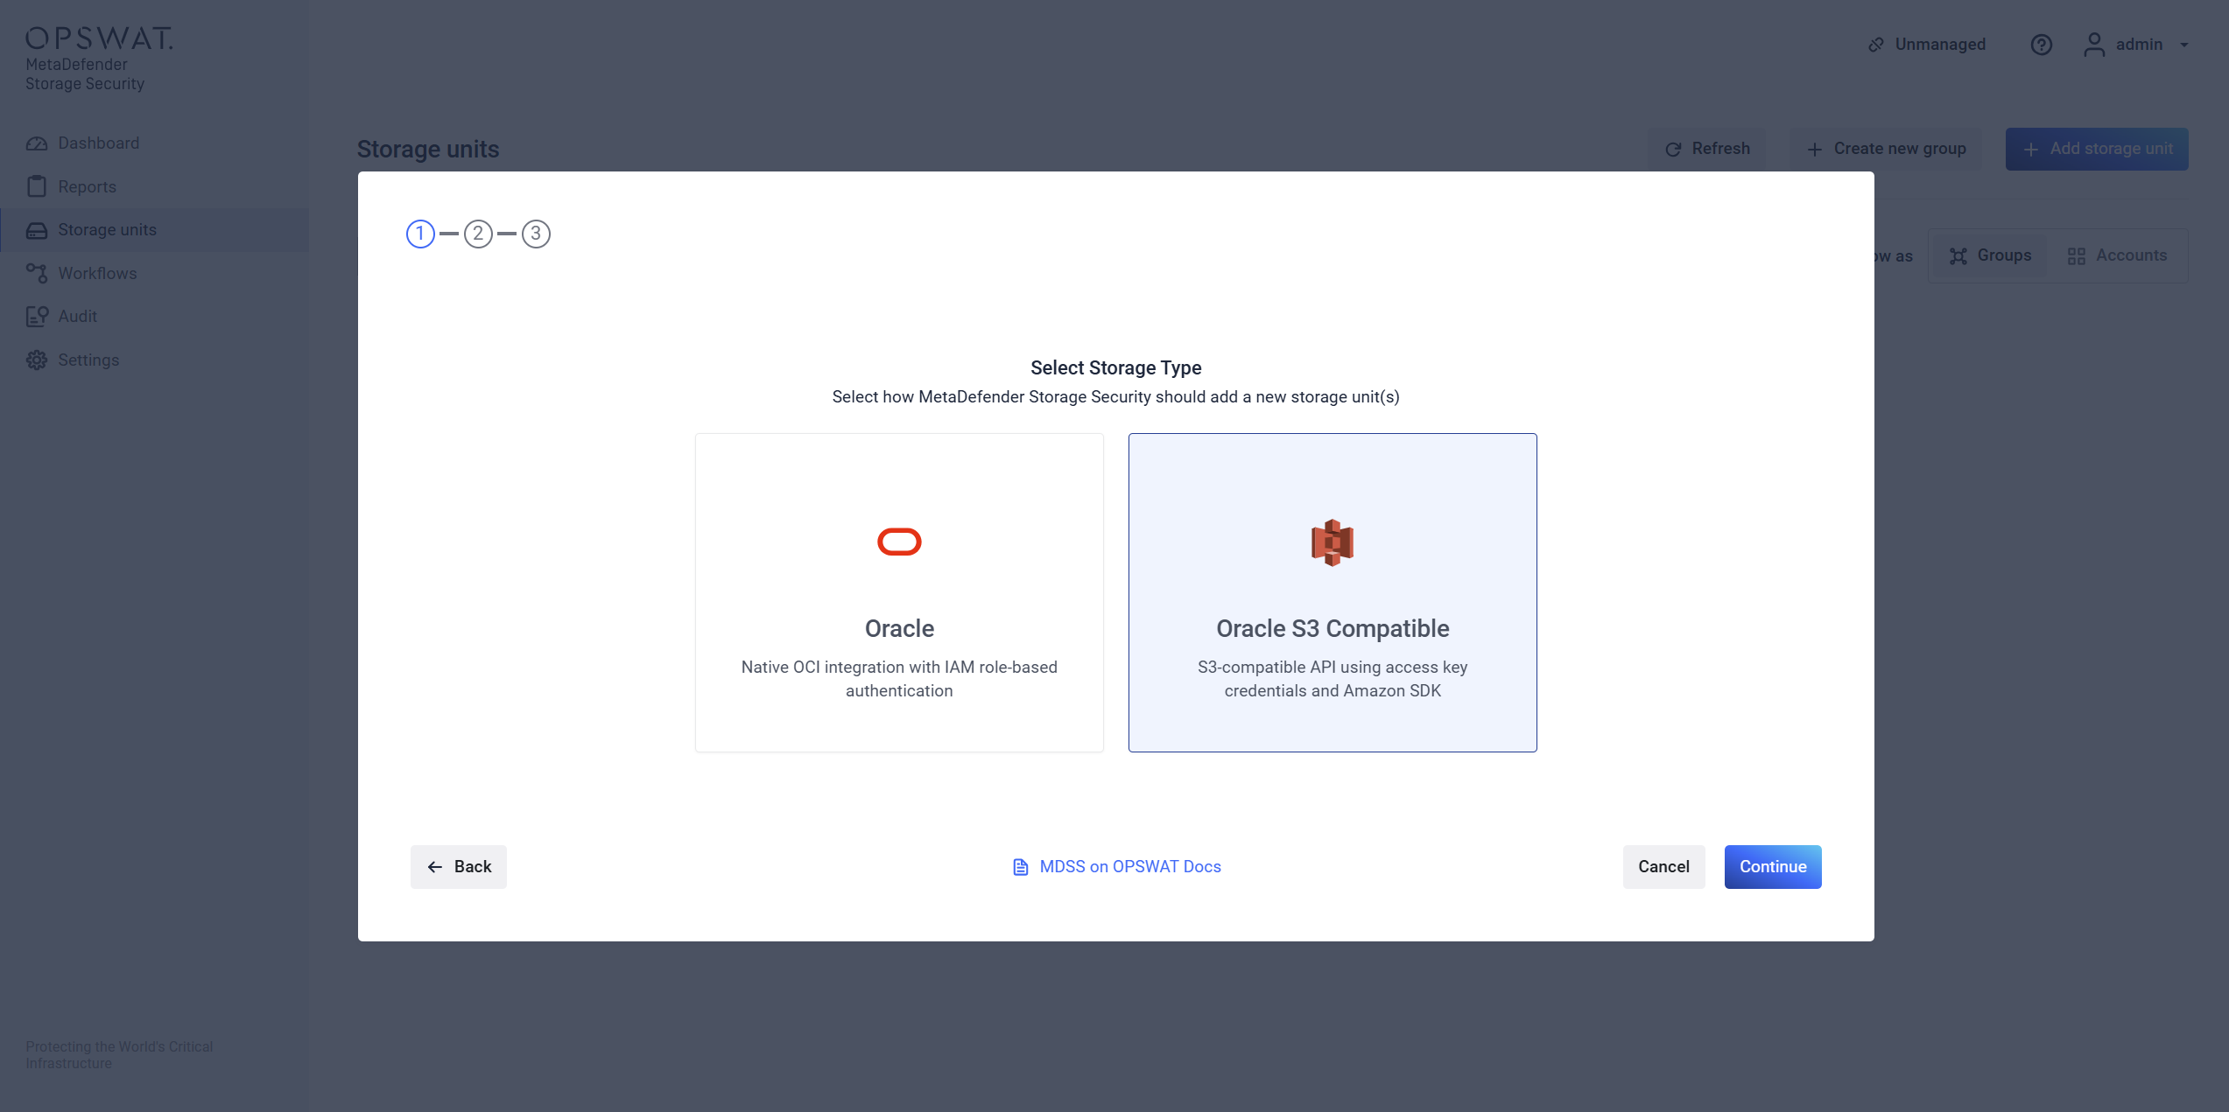
Task: Expand the admin user dropdown arrow
Action: 2184,45
